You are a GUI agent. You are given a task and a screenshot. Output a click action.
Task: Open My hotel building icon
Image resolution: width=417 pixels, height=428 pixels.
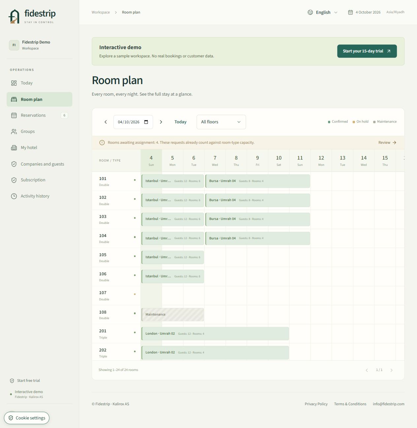14,148
